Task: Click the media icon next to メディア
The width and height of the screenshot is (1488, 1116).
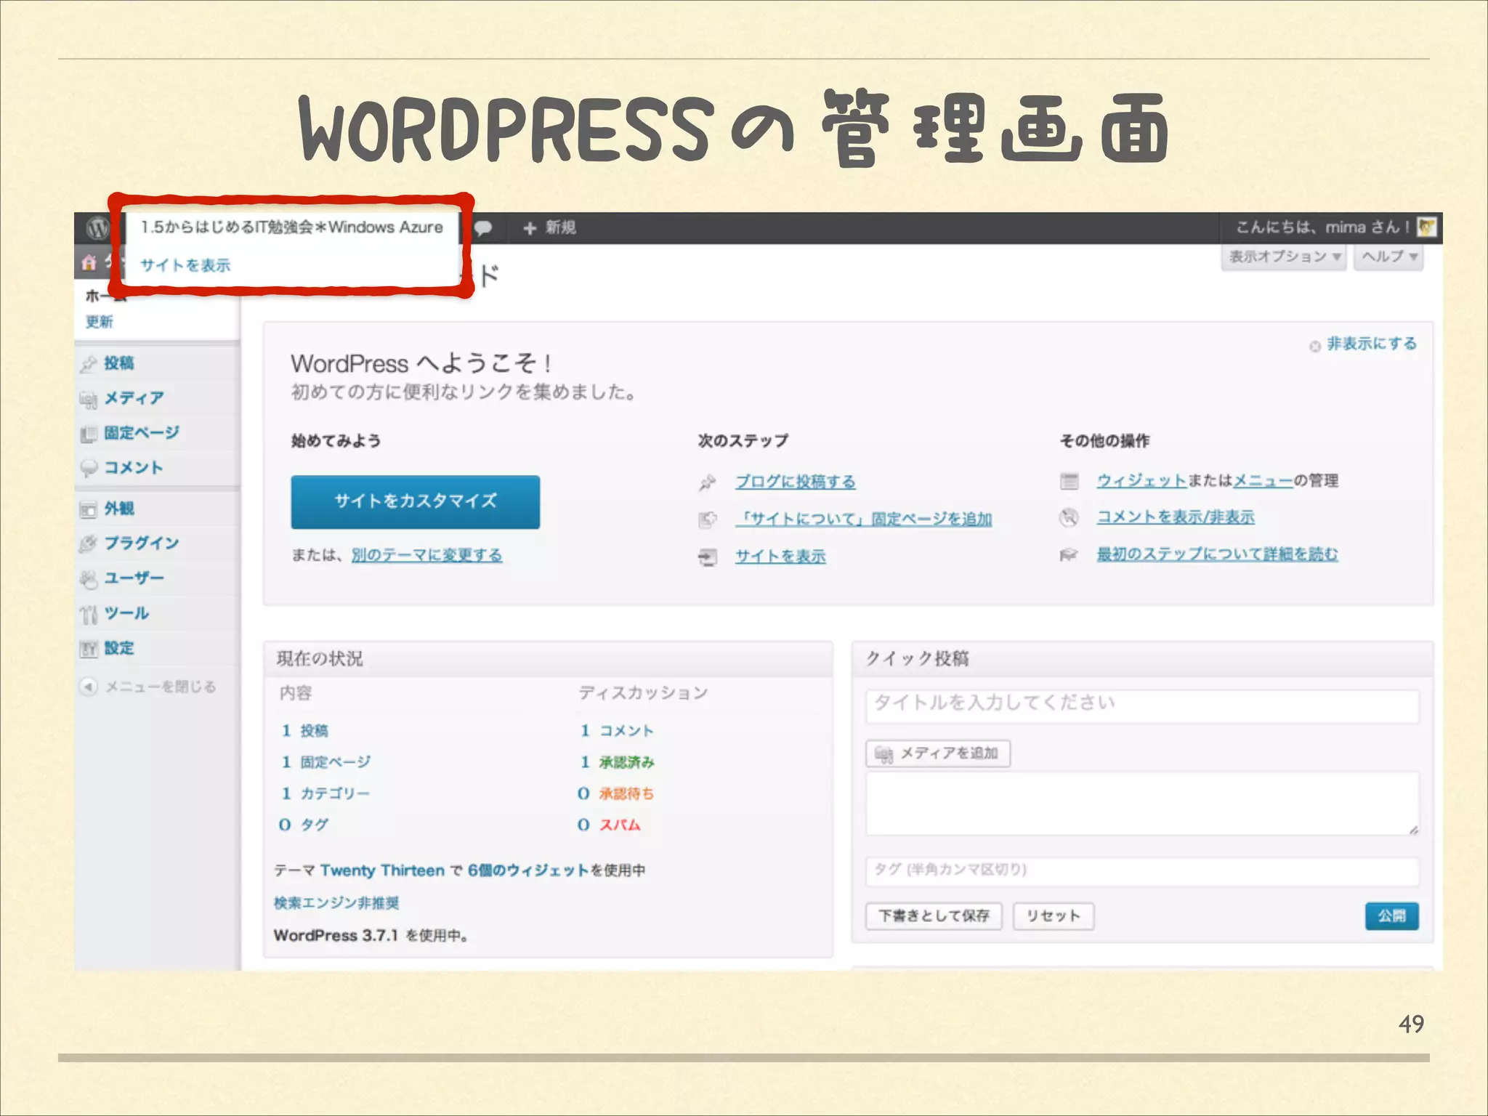Action: click(x=89, y=399)
